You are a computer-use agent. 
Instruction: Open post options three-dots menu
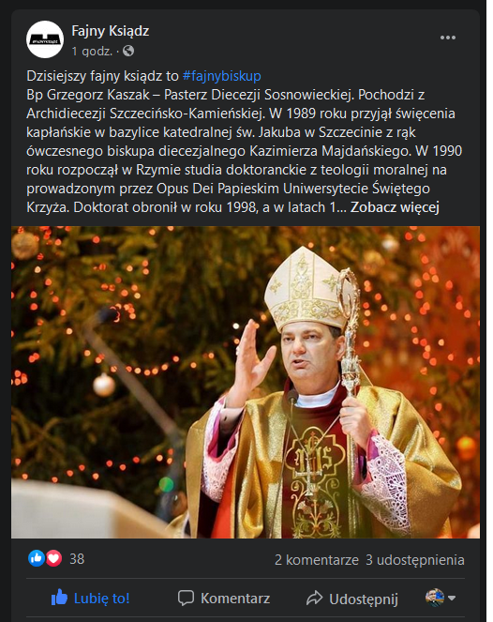point(448,38)
